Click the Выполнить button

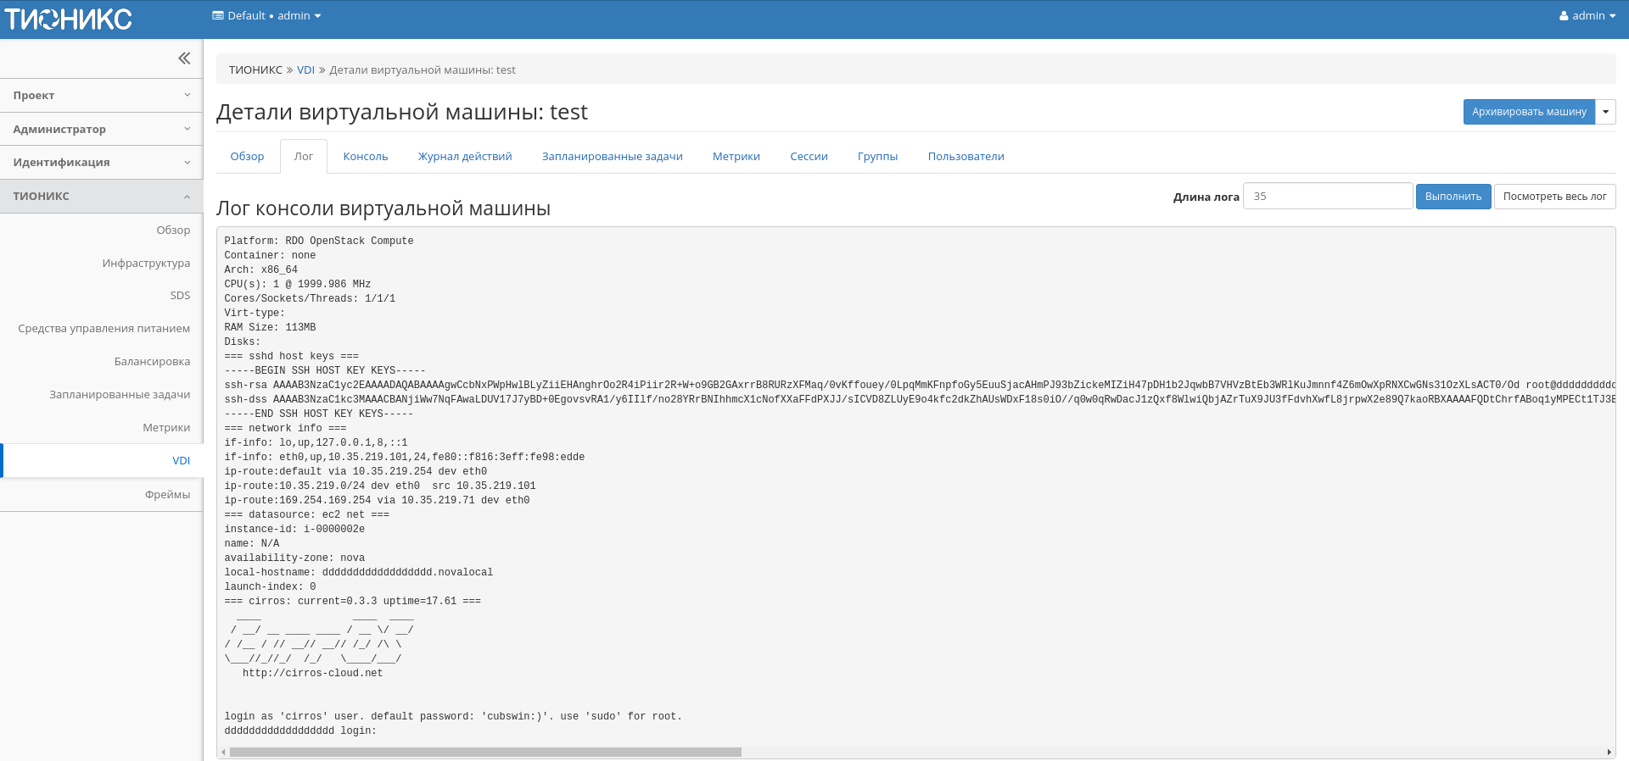[1453, 197]
